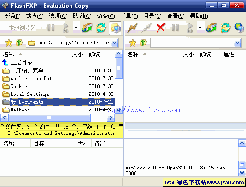Click the 2010-7-29 date of My Documents

coord(101,102)
